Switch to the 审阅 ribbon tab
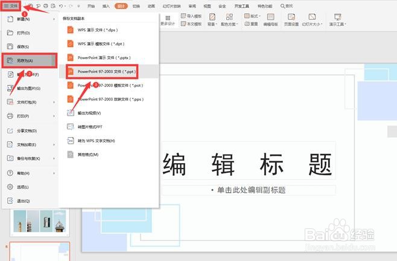This screenshot has height=261, width=397. tap(192, 6)
